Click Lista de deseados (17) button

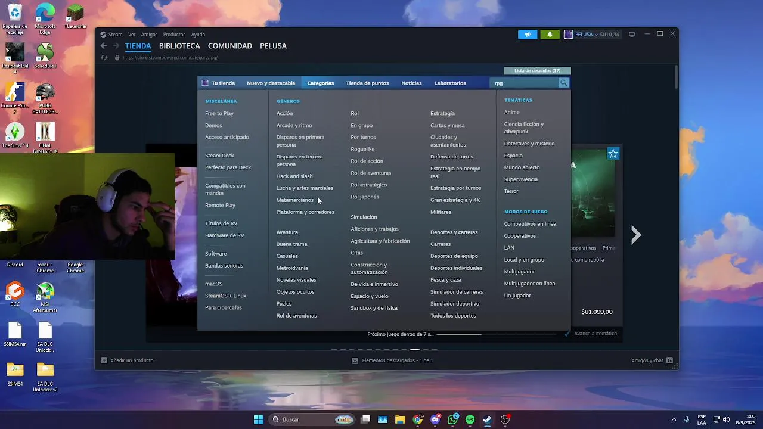click(537, 71)
